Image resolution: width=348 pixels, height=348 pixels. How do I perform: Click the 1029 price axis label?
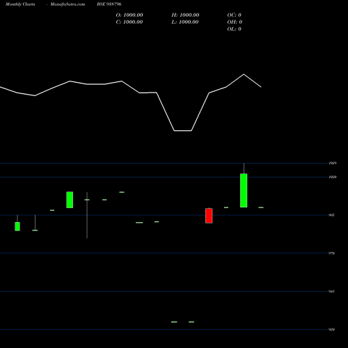coord(333,163)
